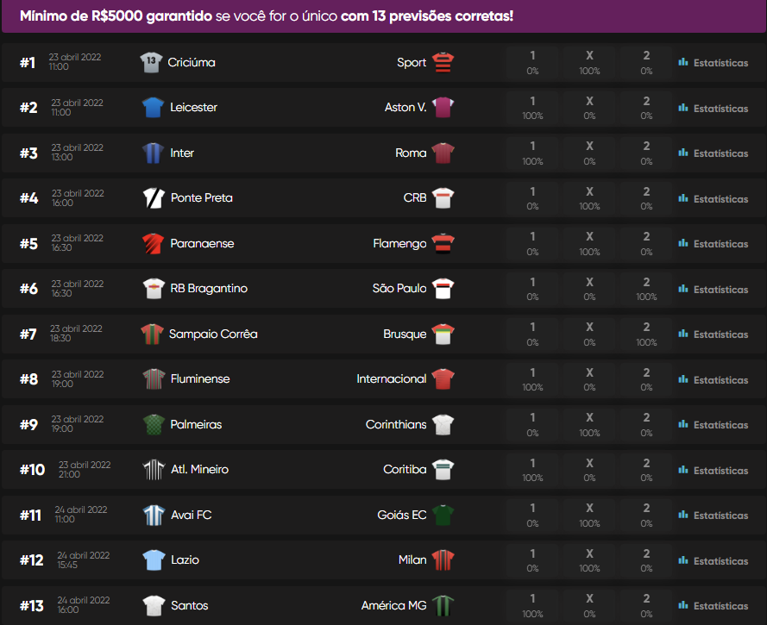This screenshot has width=767, height=625.
Task: Click the Leicester blue jersey icon
Action: tap(153, 107)
